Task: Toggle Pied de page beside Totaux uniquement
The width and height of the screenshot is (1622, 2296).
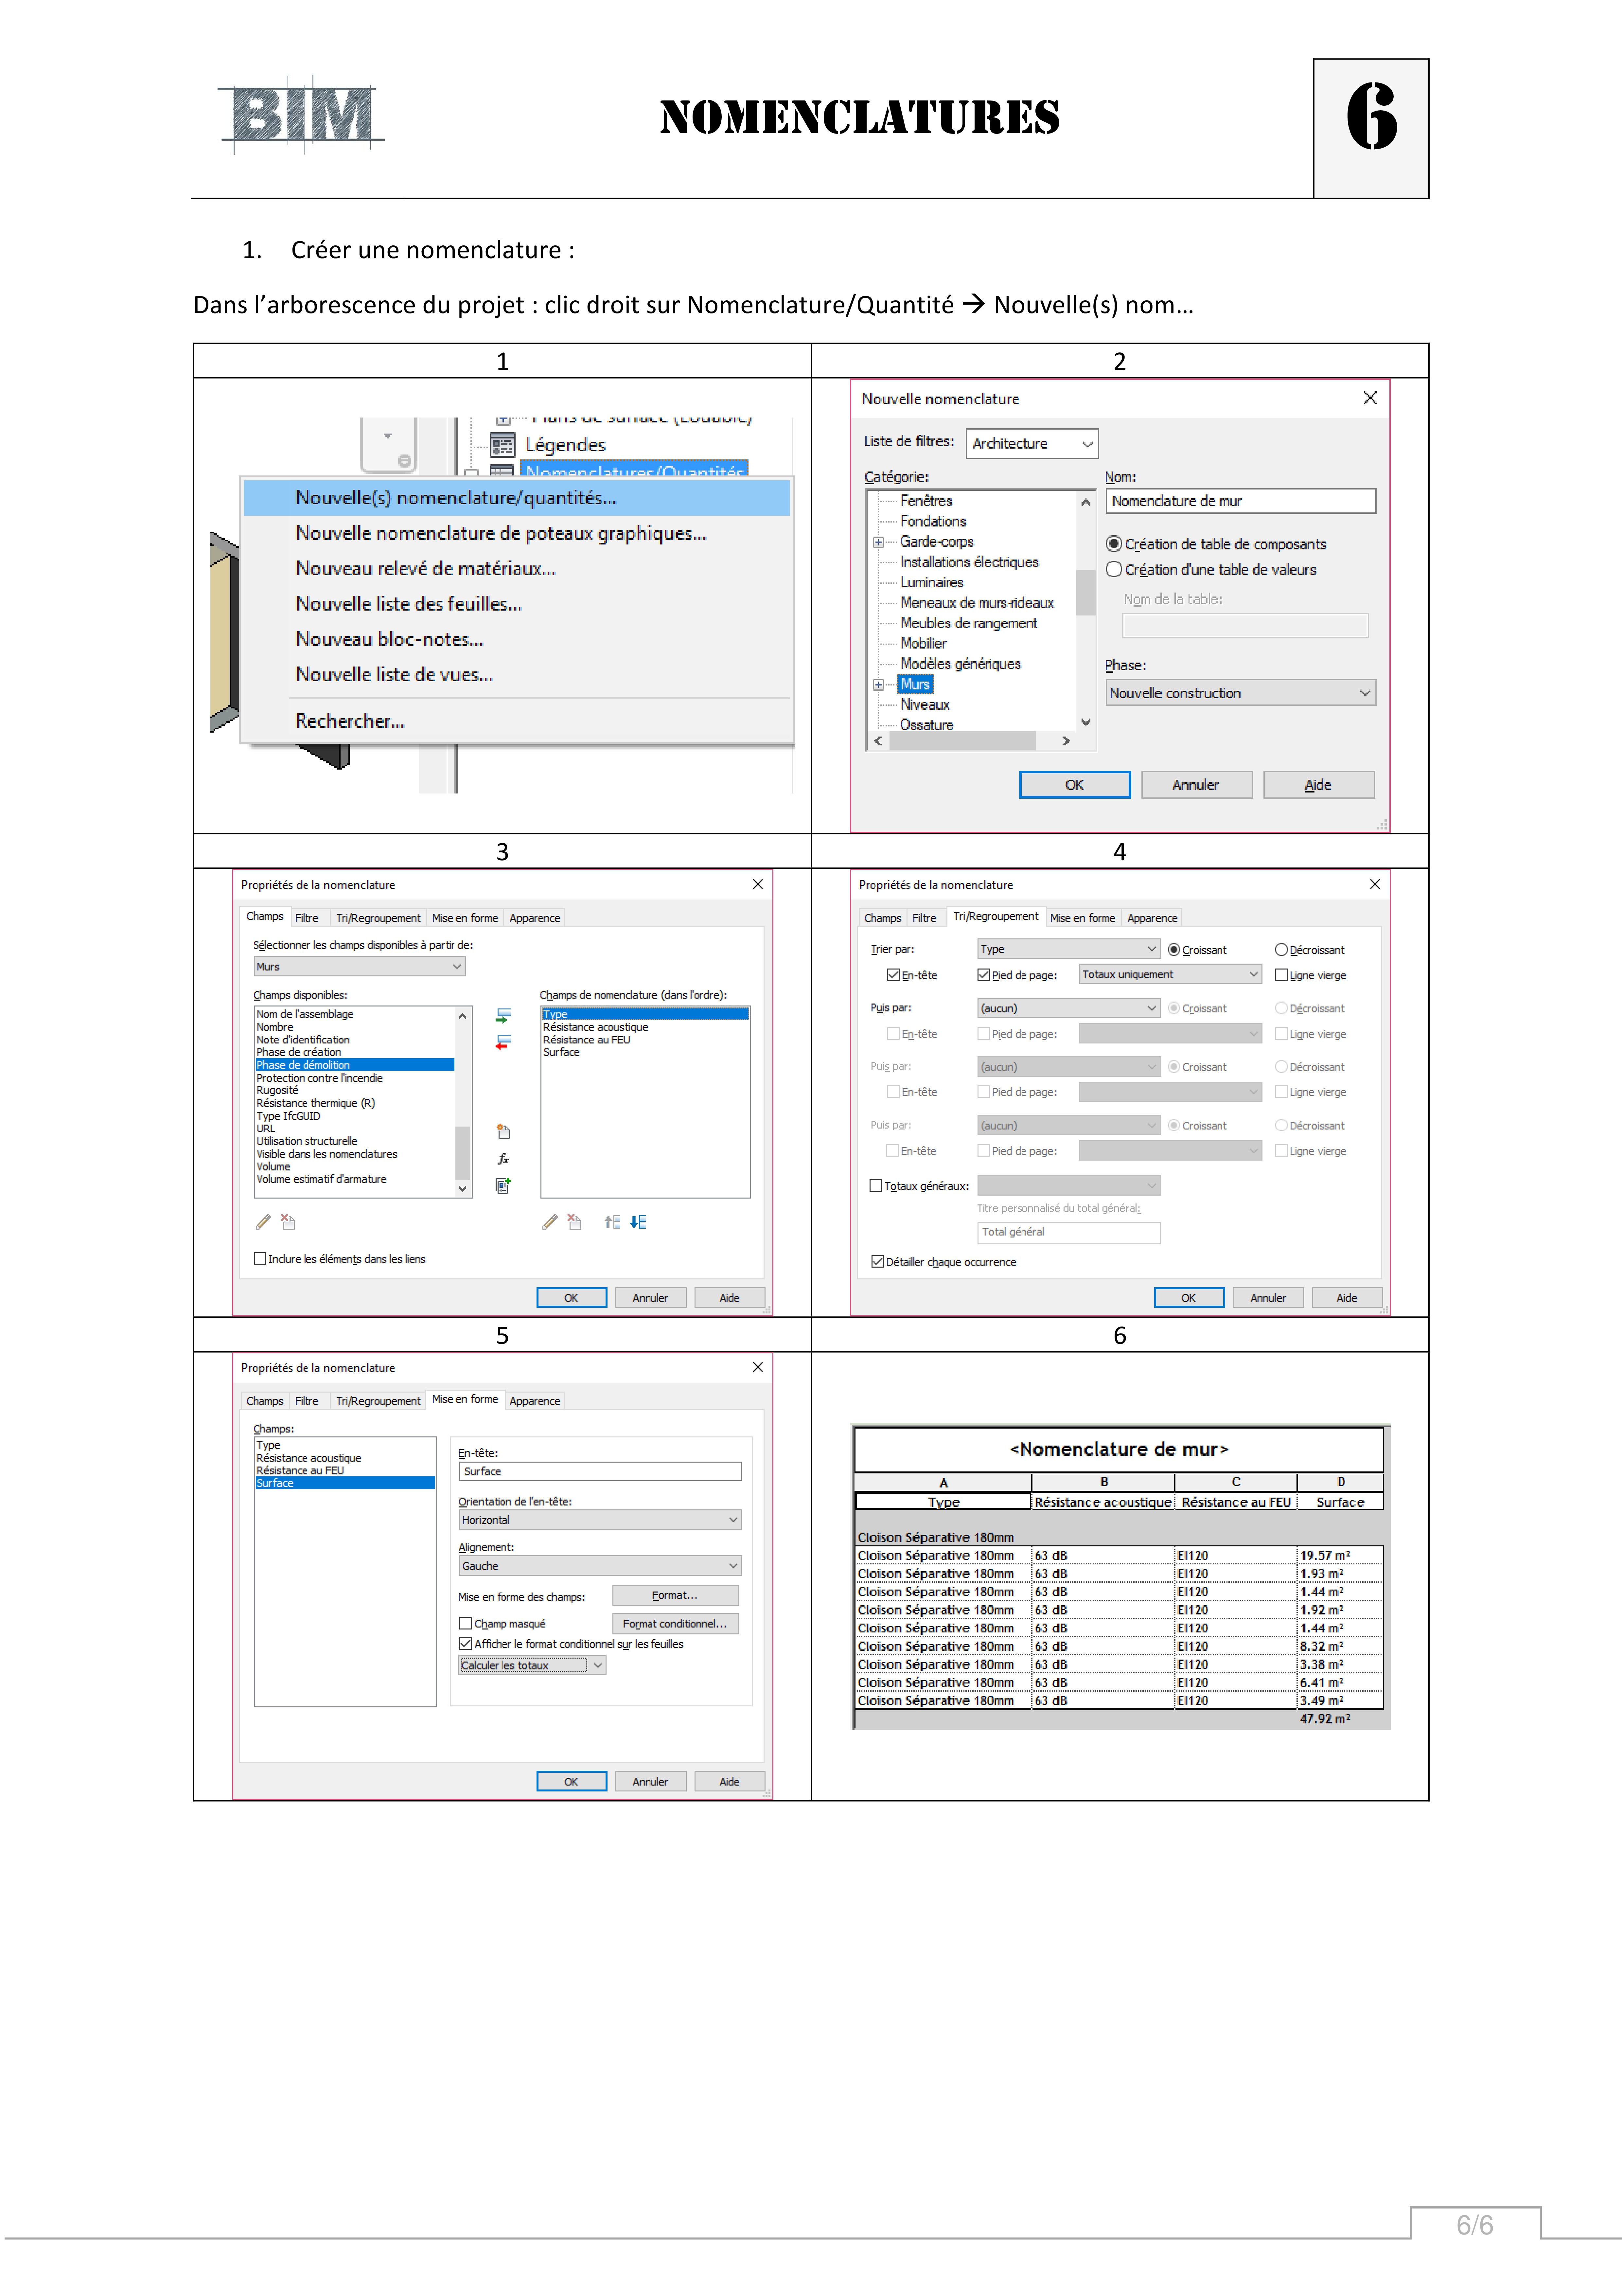Action: pyautogui.click(x=984, y=975)
